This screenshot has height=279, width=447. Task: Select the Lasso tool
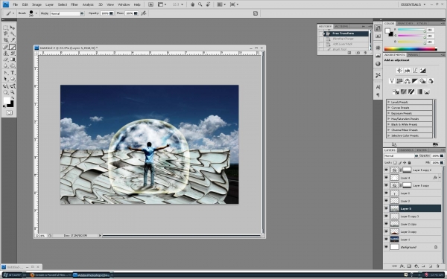[x=5, y=34]
